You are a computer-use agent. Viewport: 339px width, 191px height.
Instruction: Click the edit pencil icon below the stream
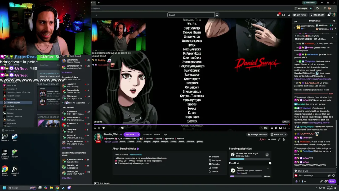pos(279,139)
